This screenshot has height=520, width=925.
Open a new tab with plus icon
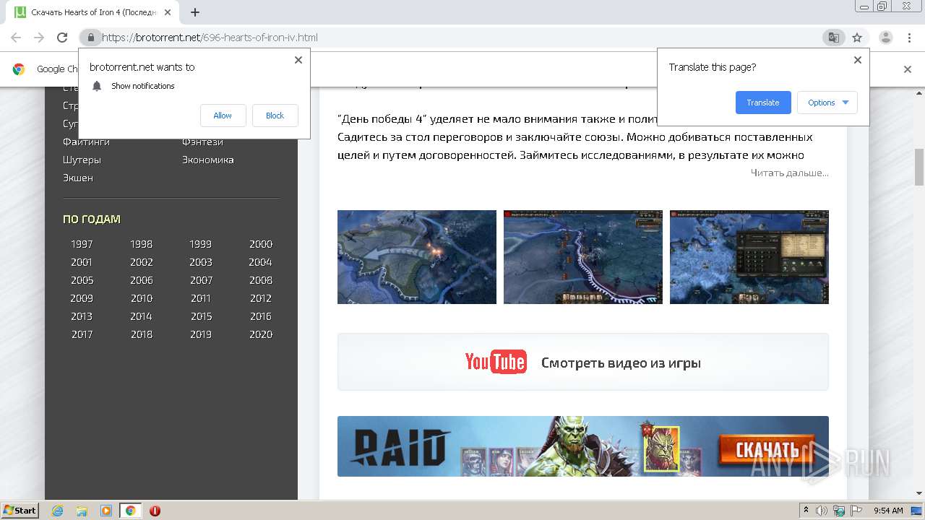click(x=194, y=12)
